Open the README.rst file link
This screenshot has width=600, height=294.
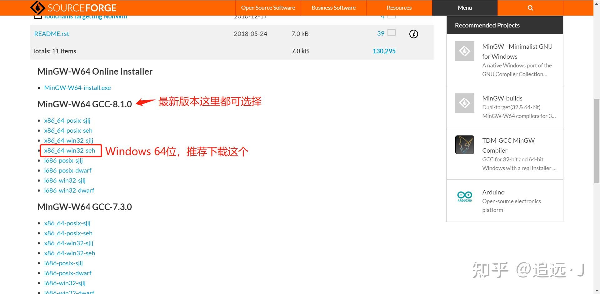tap(52, 34)
